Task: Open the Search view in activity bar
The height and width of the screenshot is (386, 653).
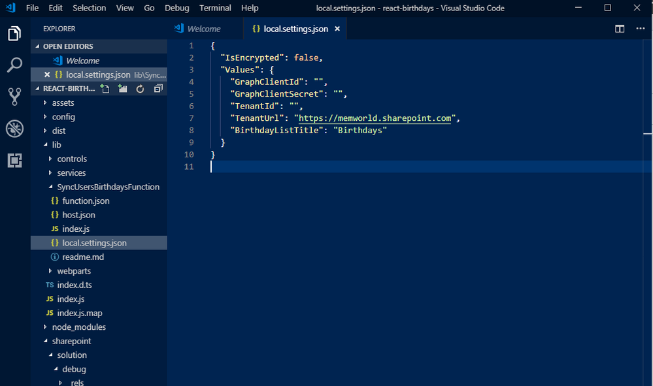Action: [x=14, y=65]
